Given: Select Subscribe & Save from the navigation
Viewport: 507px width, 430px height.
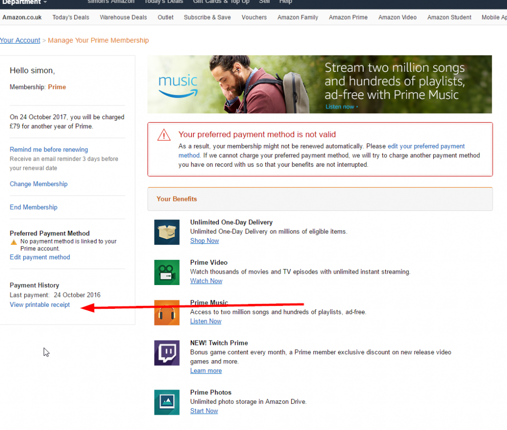Looking at the screenshot, I should point(207,17).
